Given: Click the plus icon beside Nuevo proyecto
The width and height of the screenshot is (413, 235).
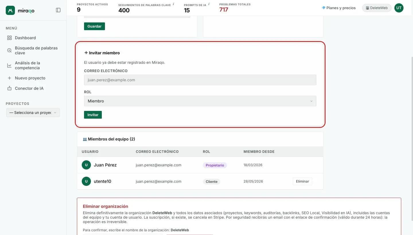Looking at the screenshot, I should pos(9,78).
